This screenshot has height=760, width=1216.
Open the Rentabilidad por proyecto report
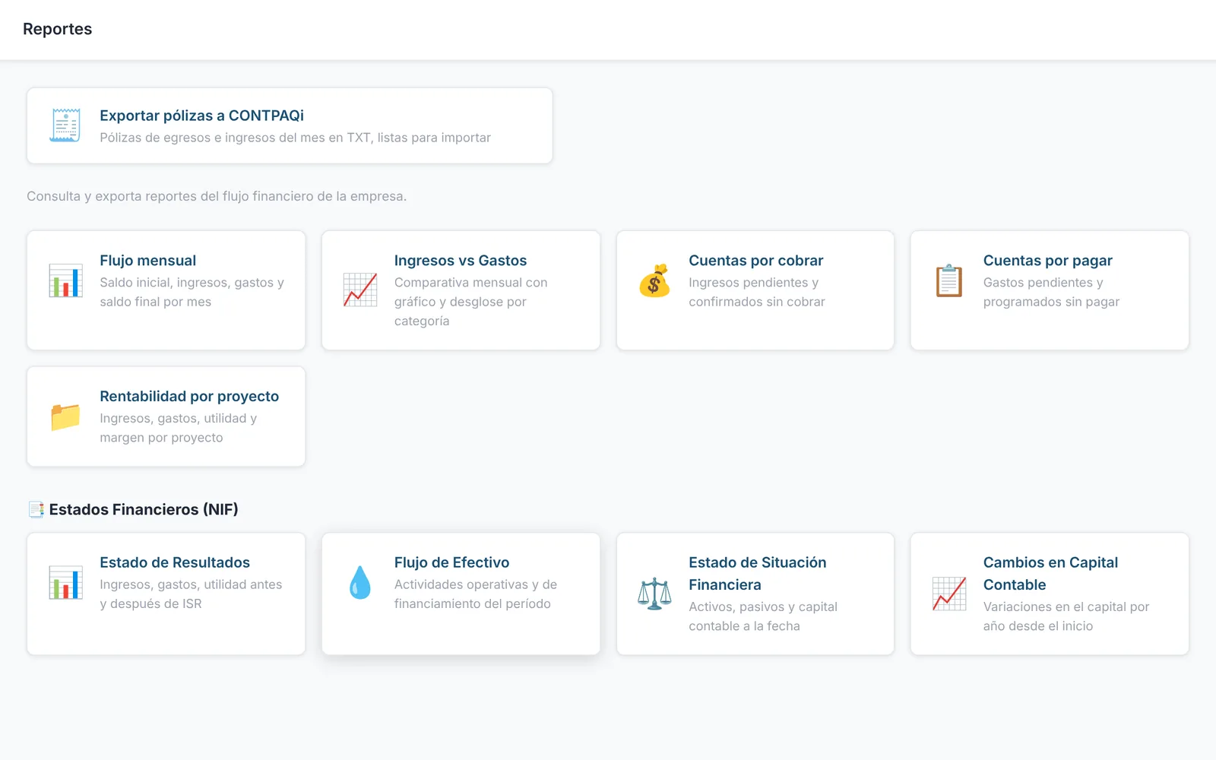click(166, 416)
